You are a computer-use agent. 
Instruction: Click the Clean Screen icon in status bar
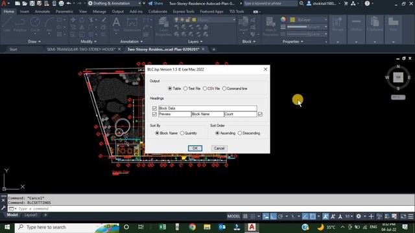coord(403,216)
